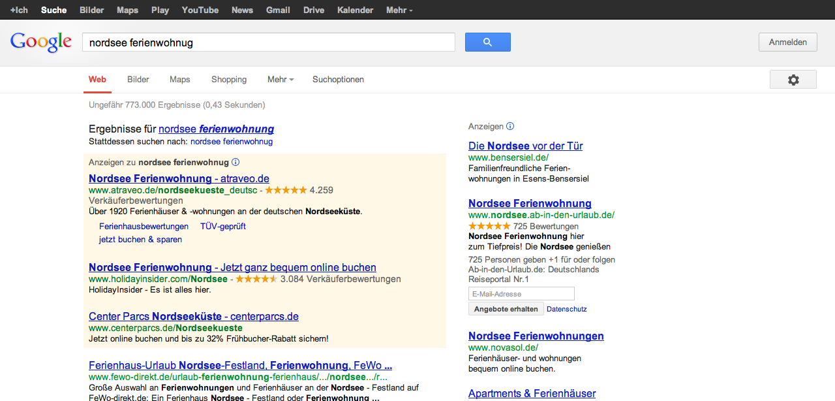
Task: Click the holidayinsider star rating
Action: click(x=256, y=280)
